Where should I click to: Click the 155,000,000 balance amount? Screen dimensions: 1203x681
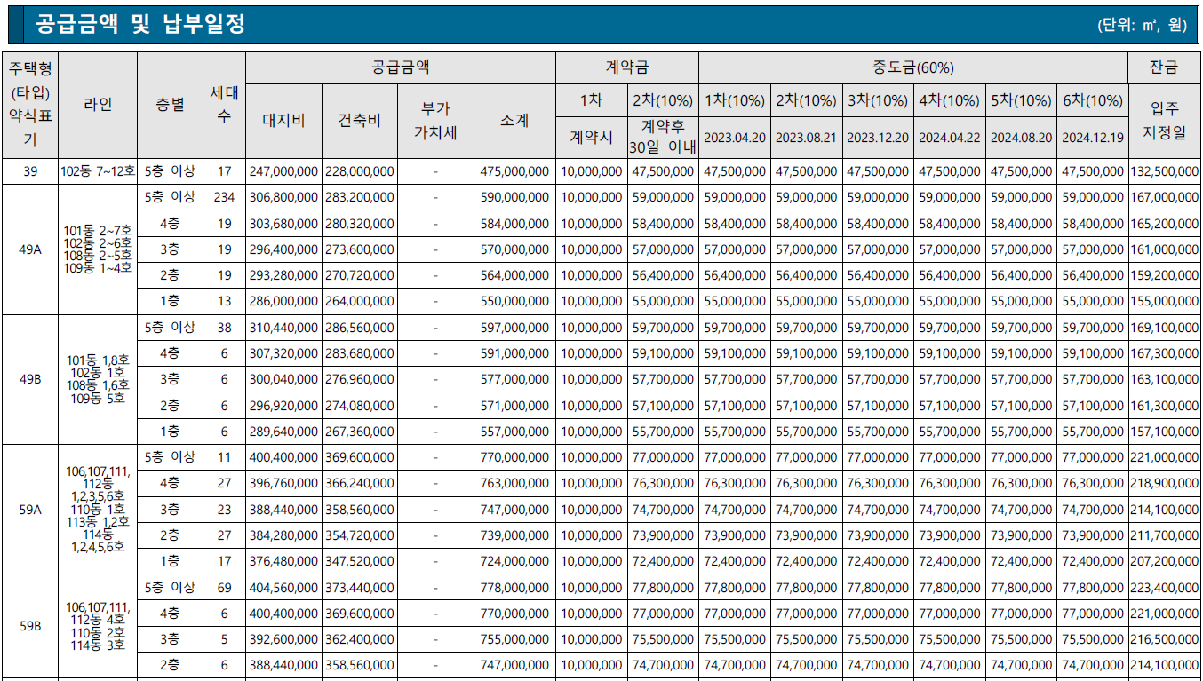[1164, 302]
